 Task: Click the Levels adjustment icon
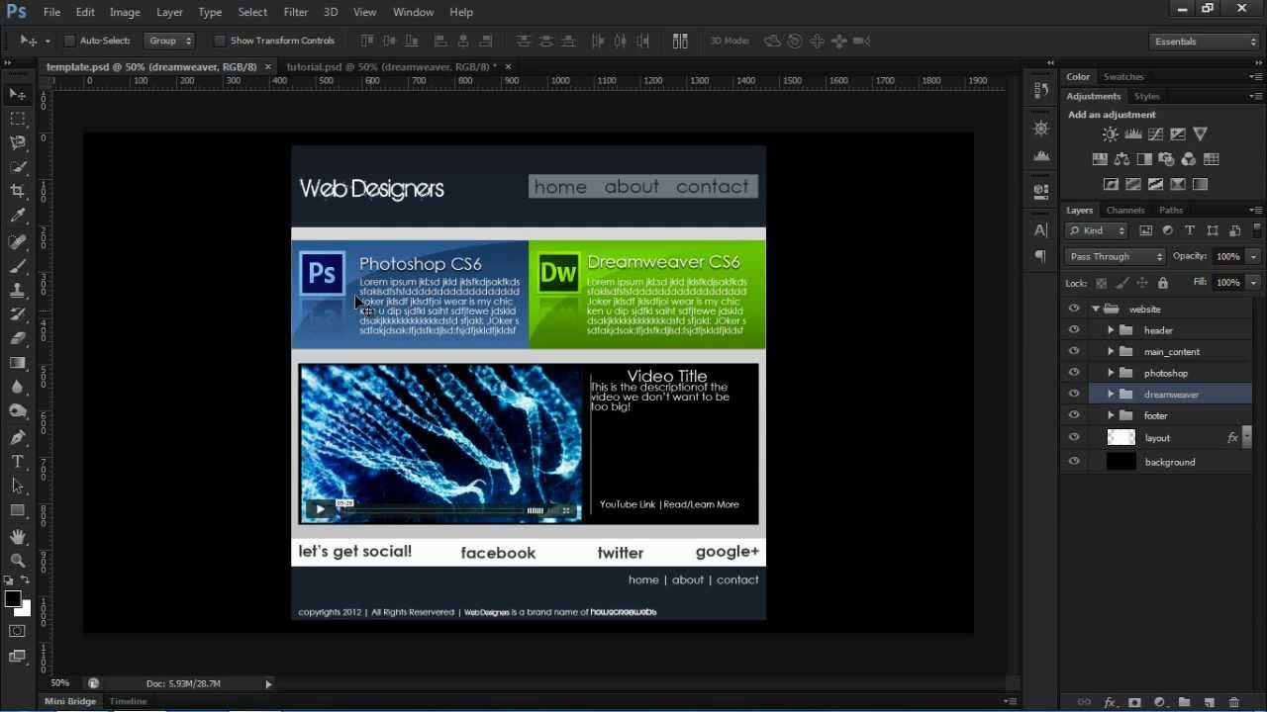click(x=1133, y=133)
